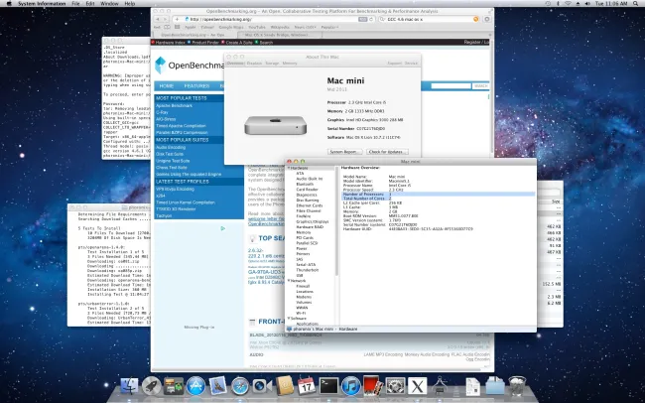Collapse the Network category in System Information

coord(289,281)
